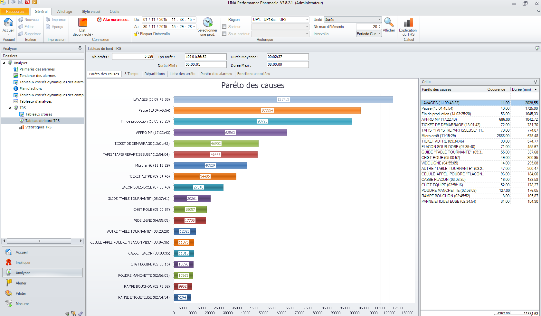Switch to the Liste des arrêts tab

coord(183,74)
